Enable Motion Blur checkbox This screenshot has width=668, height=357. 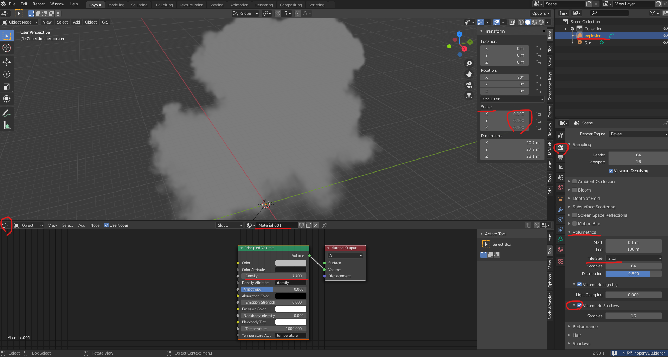click(574, 224)
